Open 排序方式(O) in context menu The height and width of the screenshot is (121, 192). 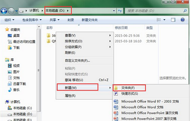(x=85, y=41)
